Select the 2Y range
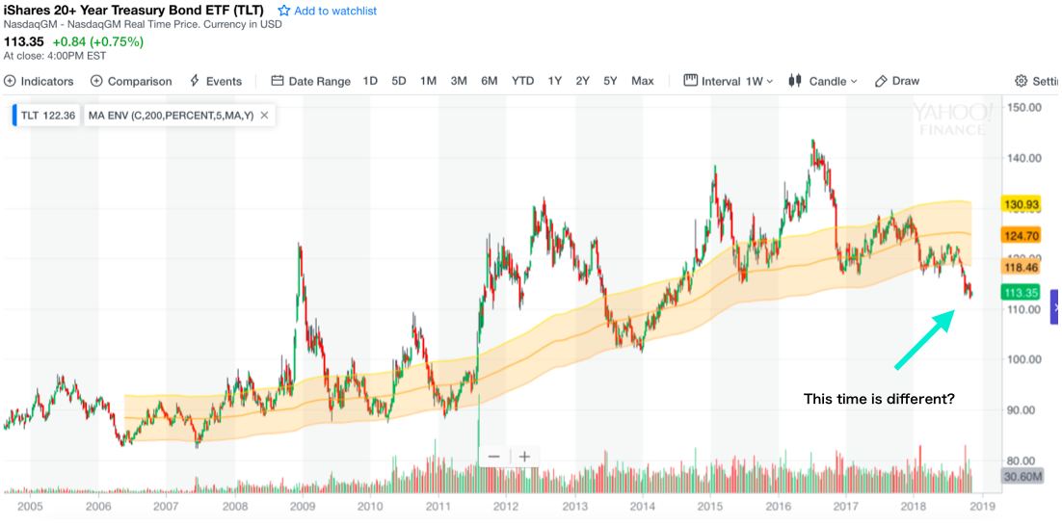The image size is (1062, 526). coord(582,81)
